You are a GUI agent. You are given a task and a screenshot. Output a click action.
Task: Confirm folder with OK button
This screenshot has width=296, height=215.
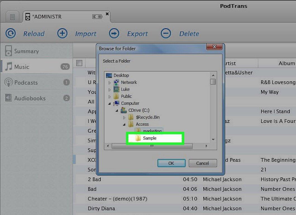point(171,163)
